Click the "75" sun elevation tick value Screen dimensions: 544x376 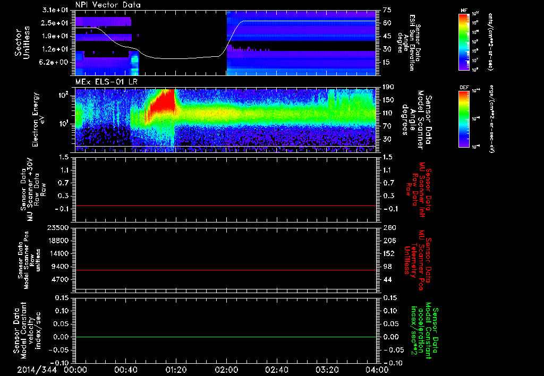coord(387,10)
